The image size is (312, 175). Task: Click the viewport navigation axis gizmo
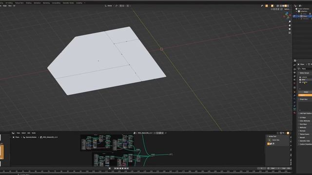(x=287, y=15)
